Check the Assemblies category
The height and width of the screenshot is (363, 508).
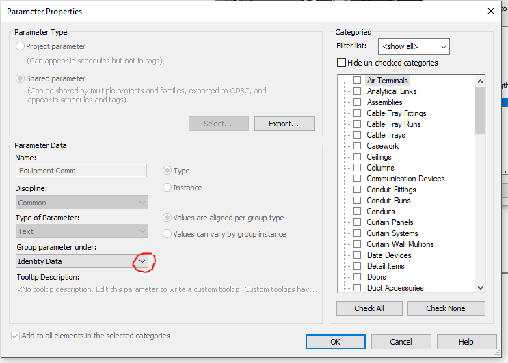tap(357, 102)
